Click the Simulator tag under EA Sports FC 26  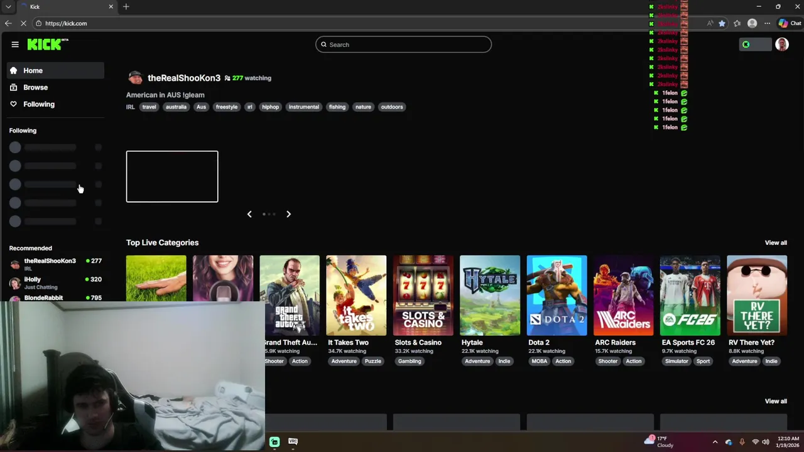tap(676, 361)
